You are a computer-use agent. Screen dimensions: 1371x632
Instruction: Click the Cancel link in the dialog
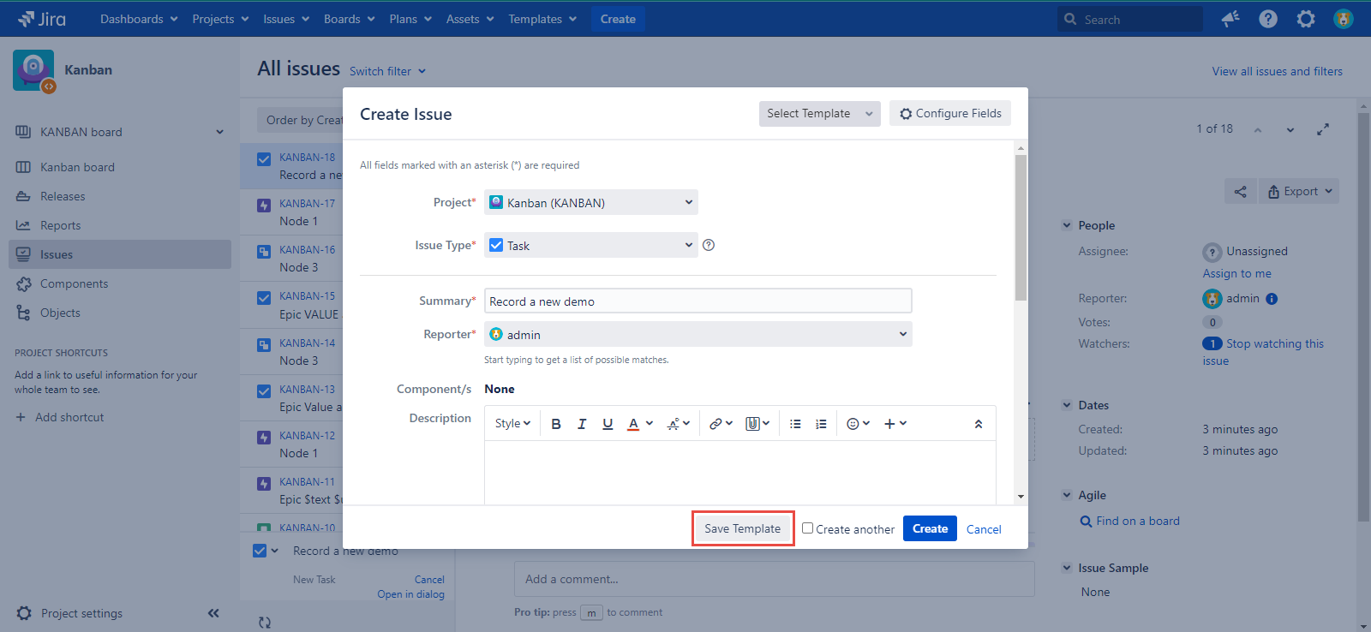pos(984,529)
